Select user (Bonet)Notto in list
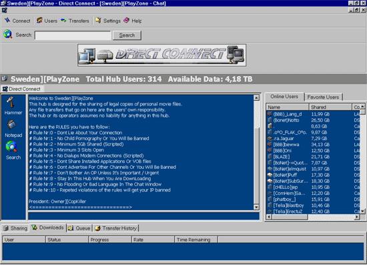This screenshot has height=265, width=367. click(286, 120)
